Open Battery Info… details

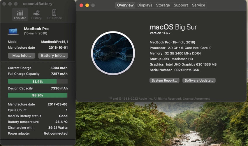(x=53, y=56)
